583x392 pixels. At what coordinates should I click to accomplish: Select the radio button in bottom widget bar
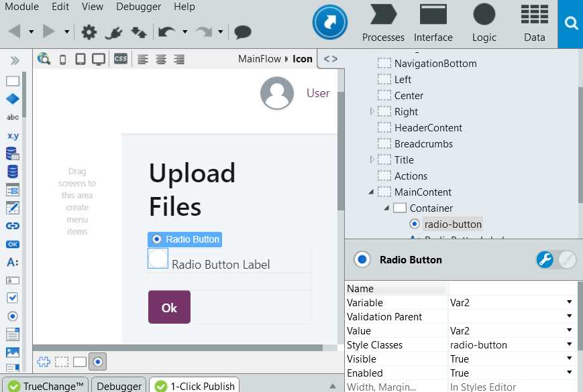tap(98, 361)
